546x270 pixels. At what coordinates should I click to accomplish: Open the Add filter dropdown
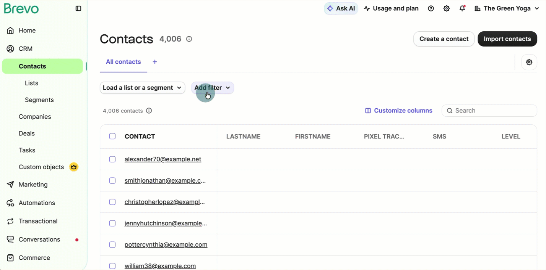pos(213,88)
